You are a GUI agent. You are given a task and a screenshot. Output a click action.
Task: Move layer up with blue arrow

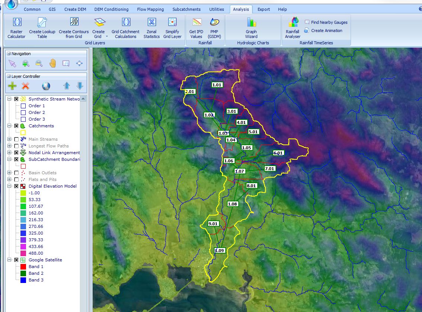point(67,86)
